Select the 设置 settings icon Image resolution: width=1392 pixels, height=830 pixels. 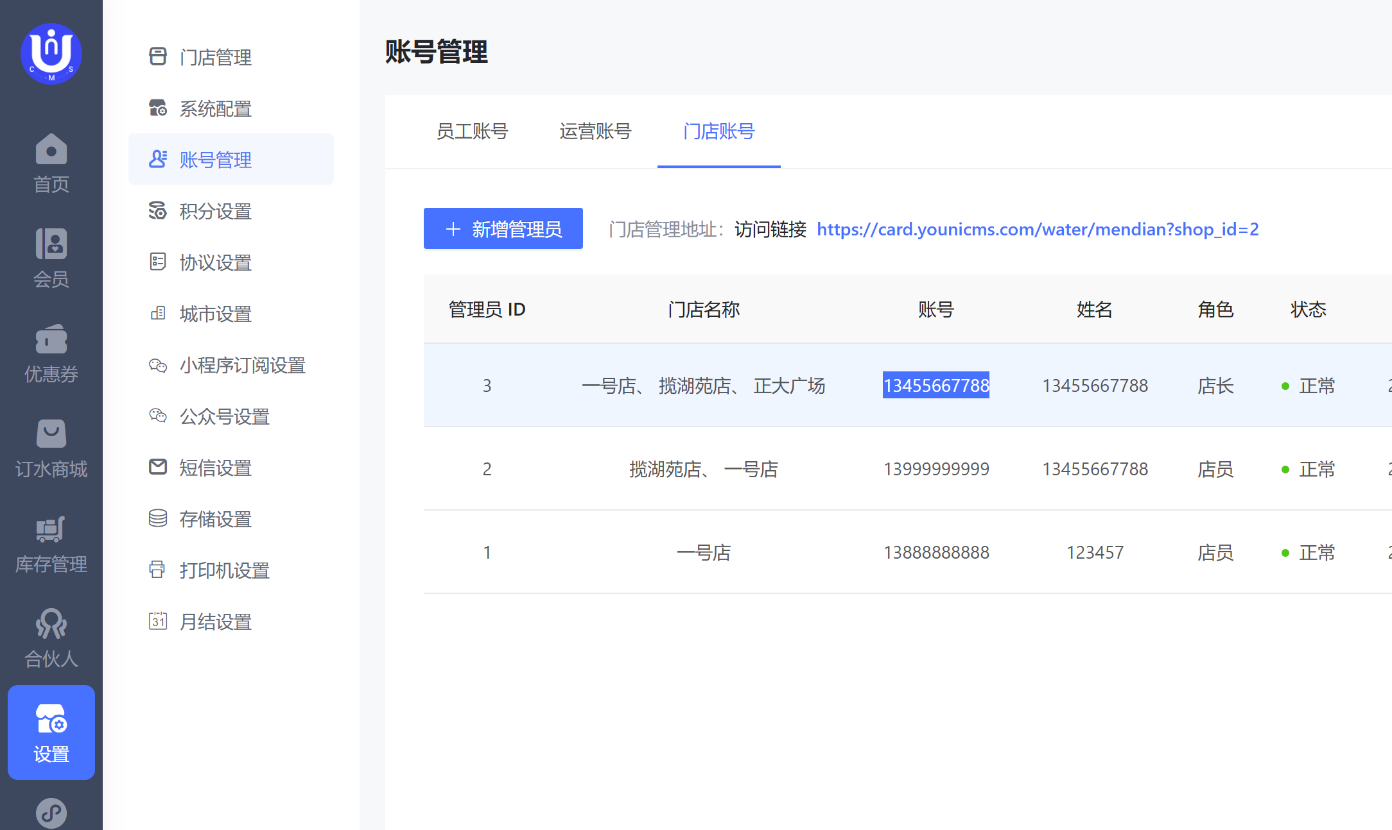[51, 733]
